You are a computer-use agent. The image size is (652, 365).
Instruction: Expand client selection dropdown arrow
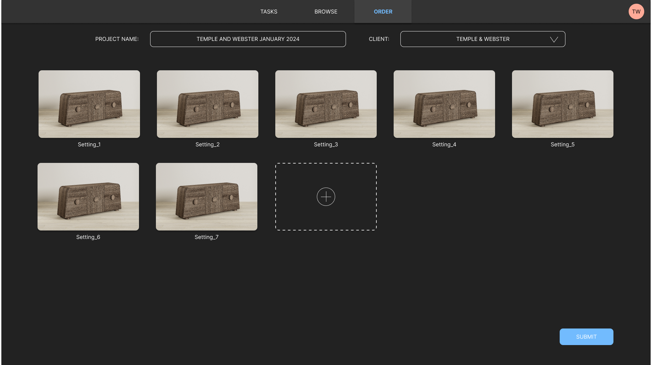coord(554,39)
